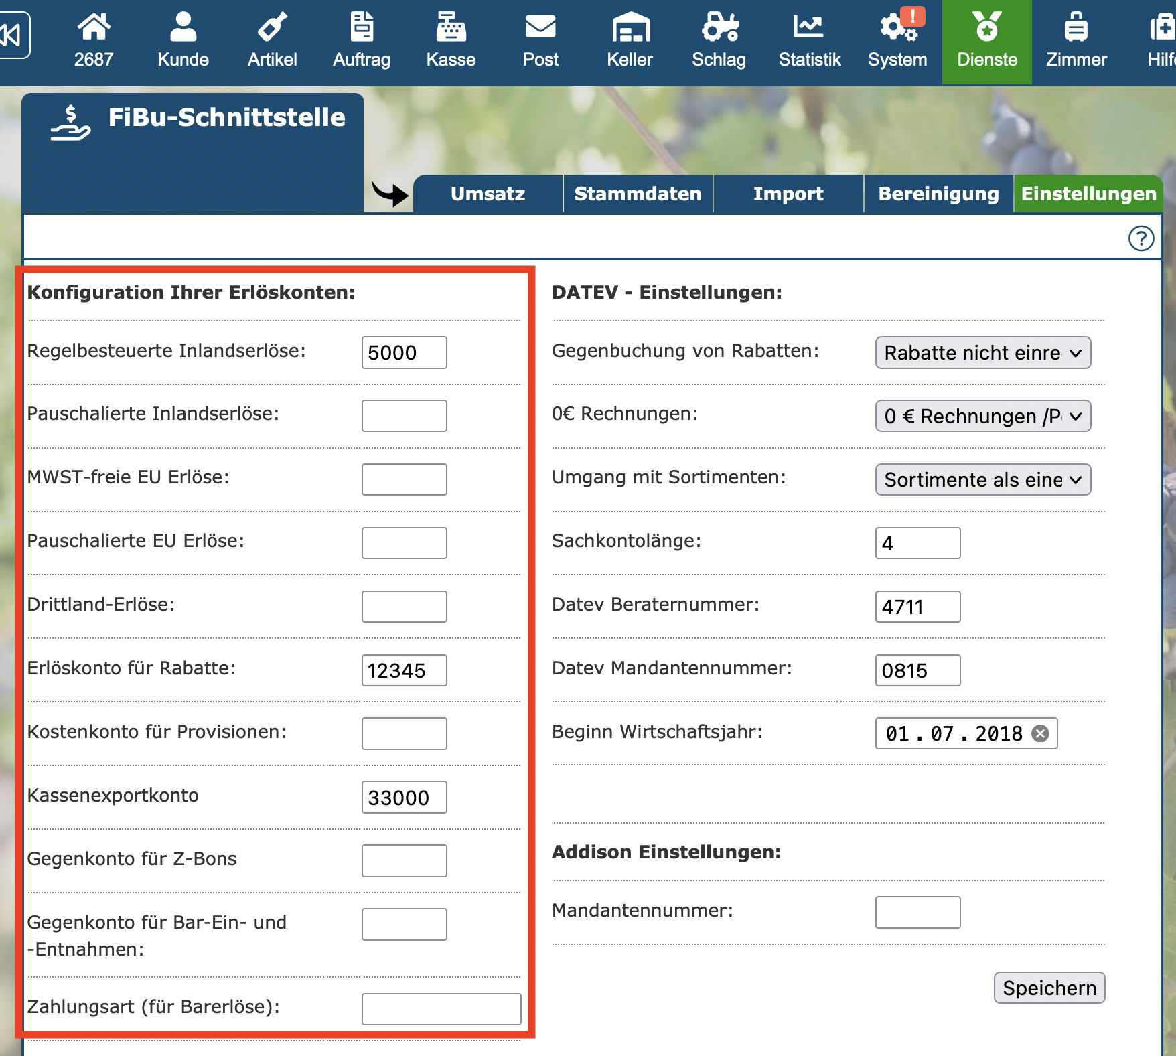Switch to the Bereinigung tab
The height and width of the screenshot is (1056, 1176).
point(938,194)
